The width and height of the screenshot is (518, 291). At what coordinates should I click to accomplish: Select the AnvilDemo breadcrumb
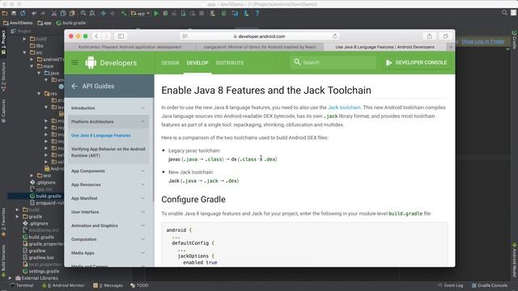pyautogui.click(x=18, y=23)
